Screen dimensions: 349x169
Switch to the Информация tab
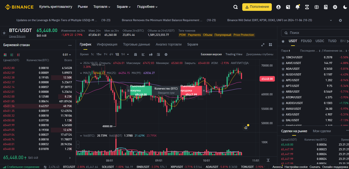tap(107, 44)
